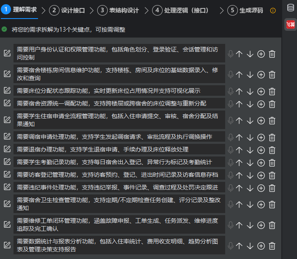Click the orange info icon beside 生成源码
Viewport: 297px width, 259px height.
coord(273,11)
